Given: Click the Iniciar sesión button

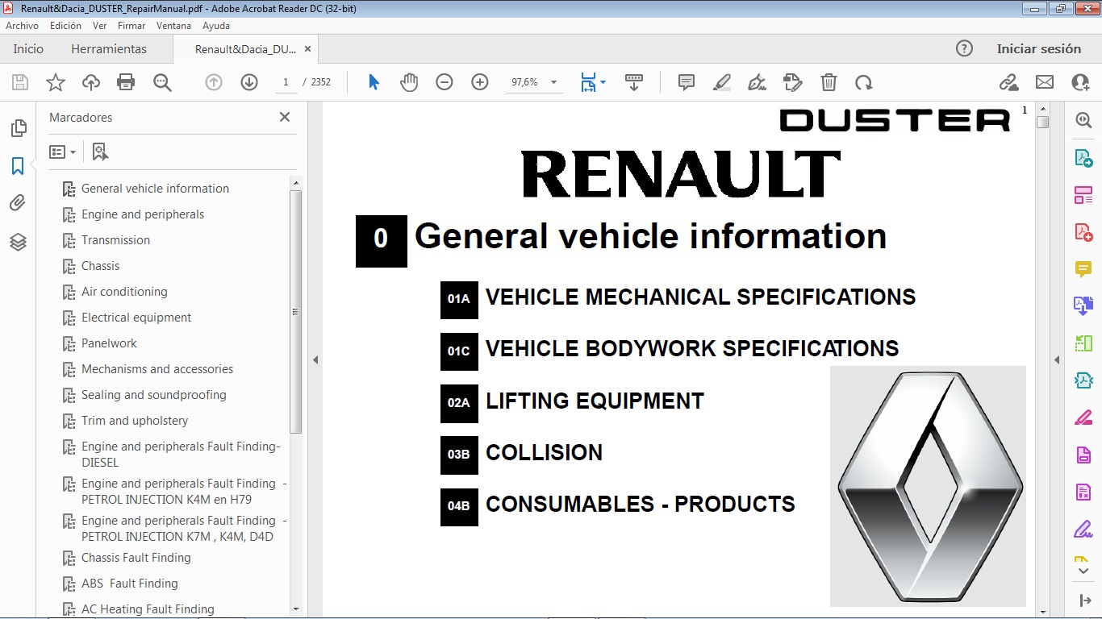Looking at the screenshot, I should [1039, 48].
